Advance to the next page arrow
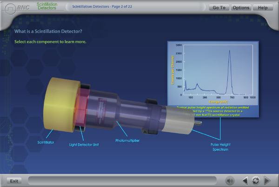Screen dimensions: 279x187 tap(267, 181)
